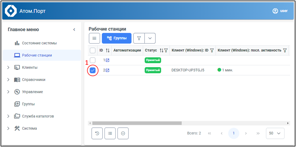
Task: Sort the table by the ID column arrows
Action: click(x=107, y=50)
